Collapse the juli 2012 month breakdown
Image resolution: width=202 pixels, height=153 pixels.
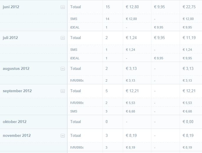click(63, 38)
